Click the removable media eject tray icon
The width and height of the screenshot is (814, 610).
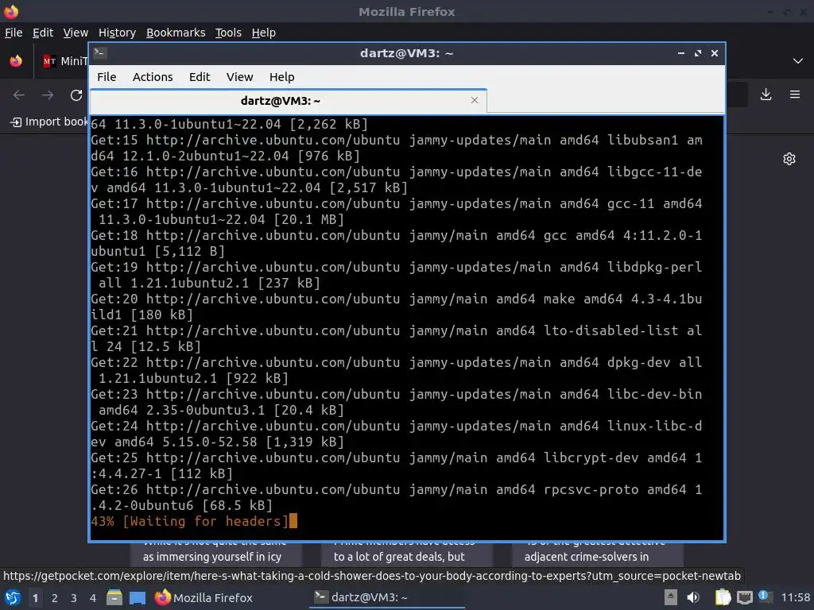point(671,597)
